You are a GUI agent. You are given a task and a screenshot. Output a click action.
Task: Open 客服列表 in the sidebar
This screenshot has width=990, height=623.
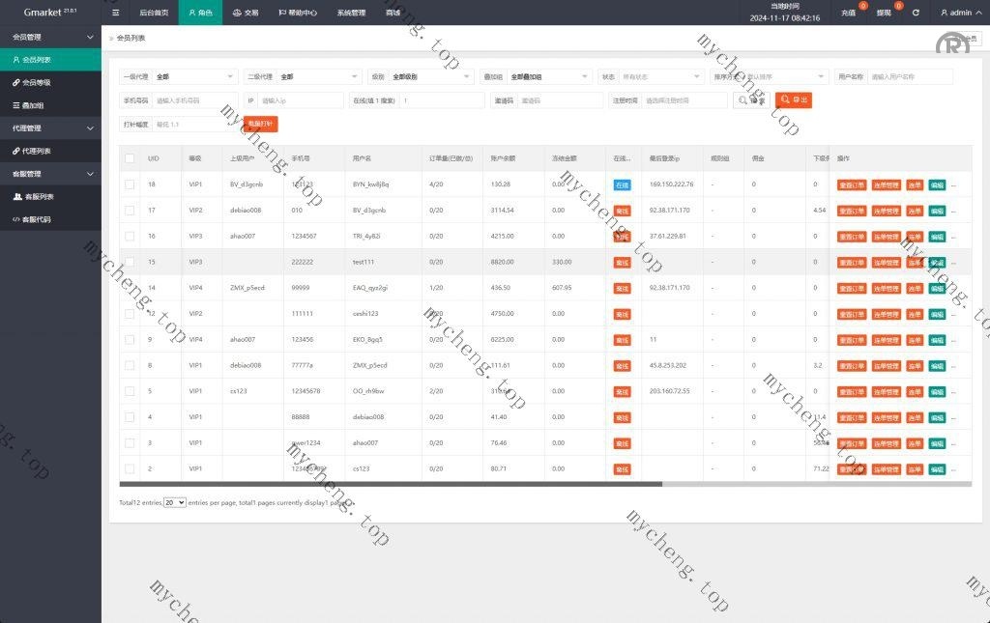point(39,196)
